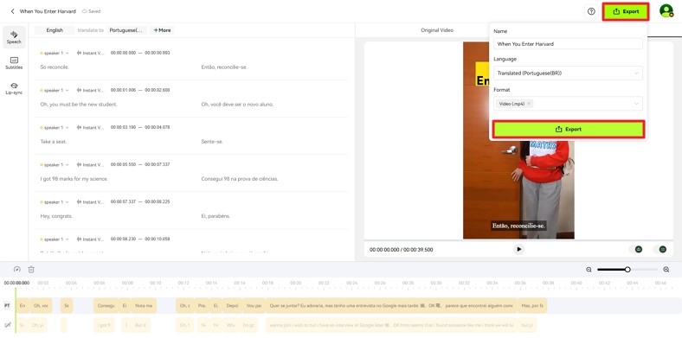Click end timestamp 00:00:10.059
Image resolution: width=682 pixels, height=338 pixels.
pyautogui.click(x=158, y=239)
